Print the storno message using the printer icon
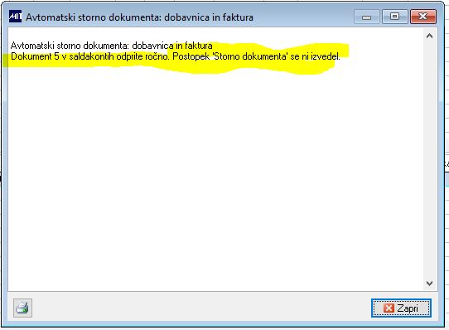449x330 pixels. (x=22, y=308)
